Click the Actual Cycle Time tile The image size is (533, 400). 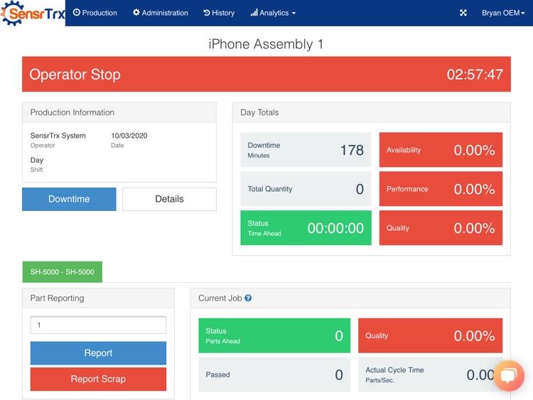[x=430, y=374]
